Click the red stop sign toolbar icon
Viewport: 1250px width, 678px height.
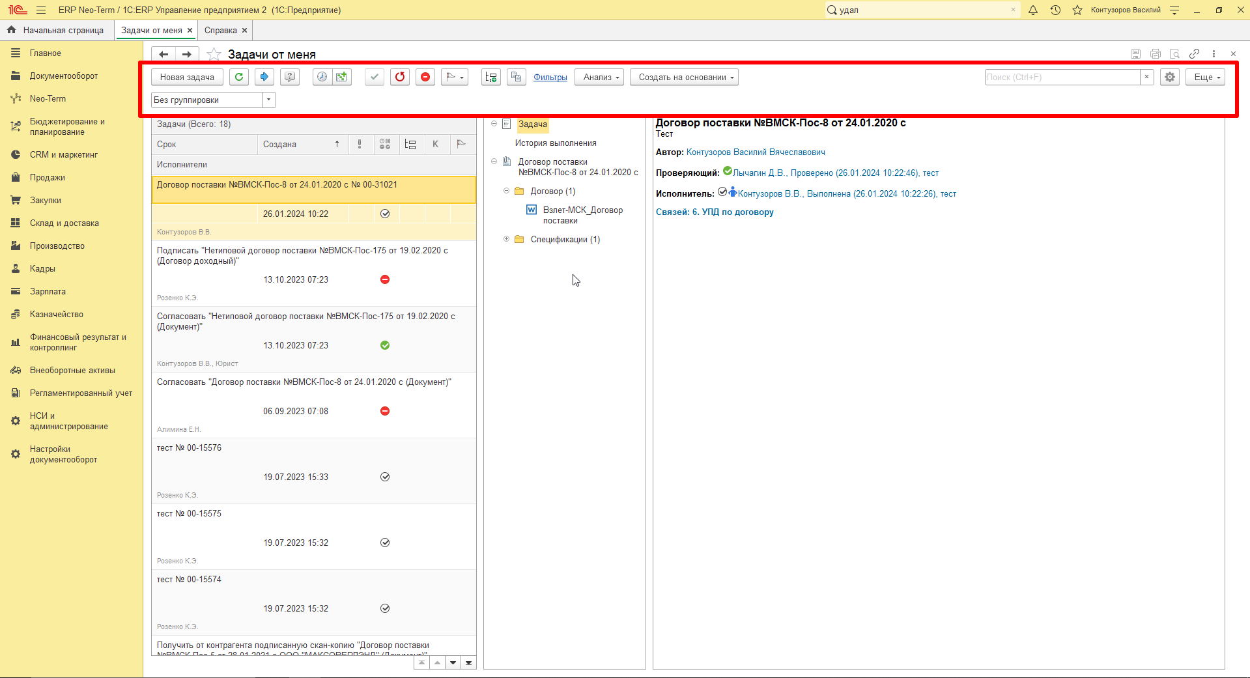(425, 77)
